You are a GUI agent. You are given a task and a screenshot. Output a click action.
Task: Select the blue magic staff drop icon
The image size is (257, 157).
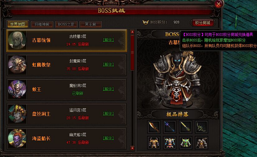[x=170, y=127]
